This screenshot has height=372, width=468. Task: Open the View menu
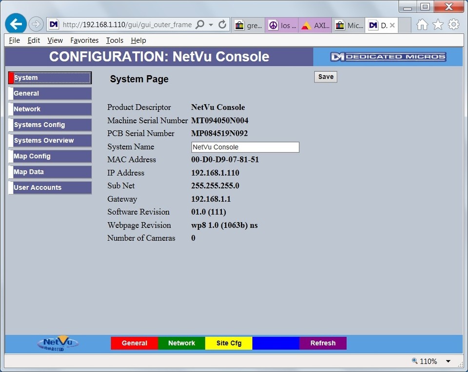tap(55, 40)
